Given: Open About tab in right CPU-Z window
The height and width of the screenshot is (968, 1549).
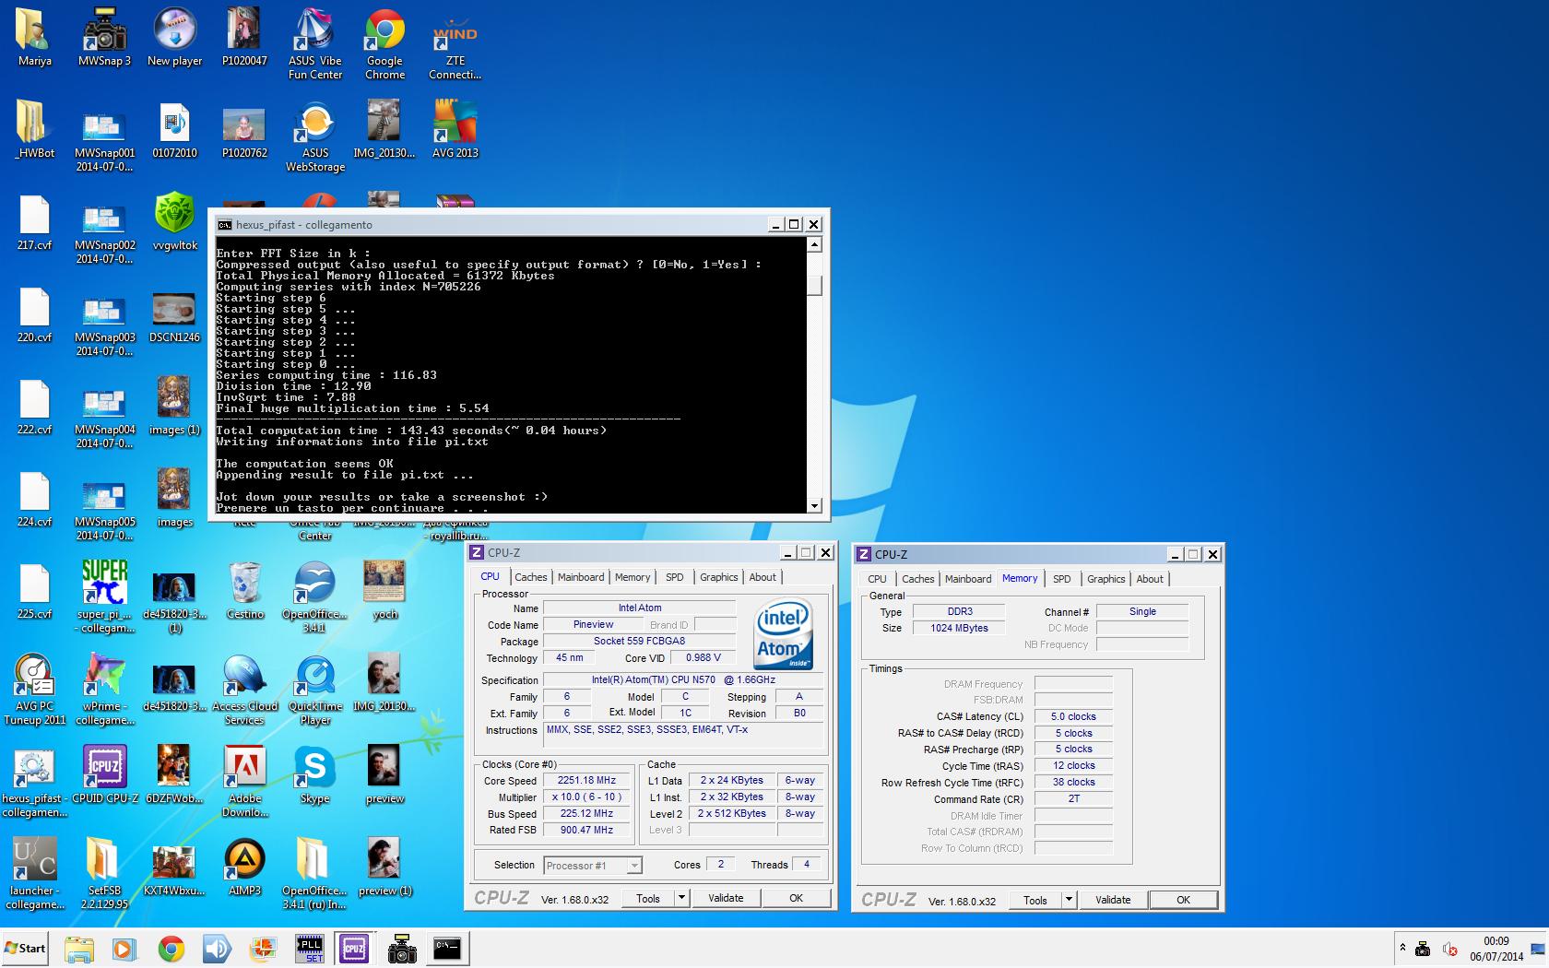Looking at the screenshot, I should click(1150, 579).
